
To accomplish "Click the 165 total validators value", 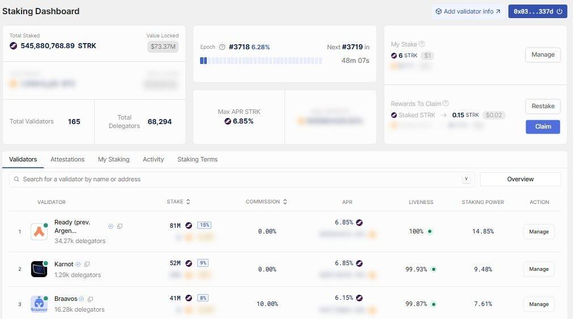I will point(74,122).
